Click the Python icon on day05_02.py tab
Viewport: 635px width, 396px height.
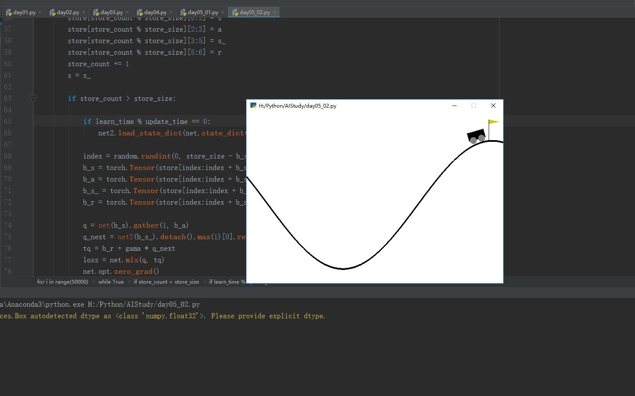[x=236, y=12]
